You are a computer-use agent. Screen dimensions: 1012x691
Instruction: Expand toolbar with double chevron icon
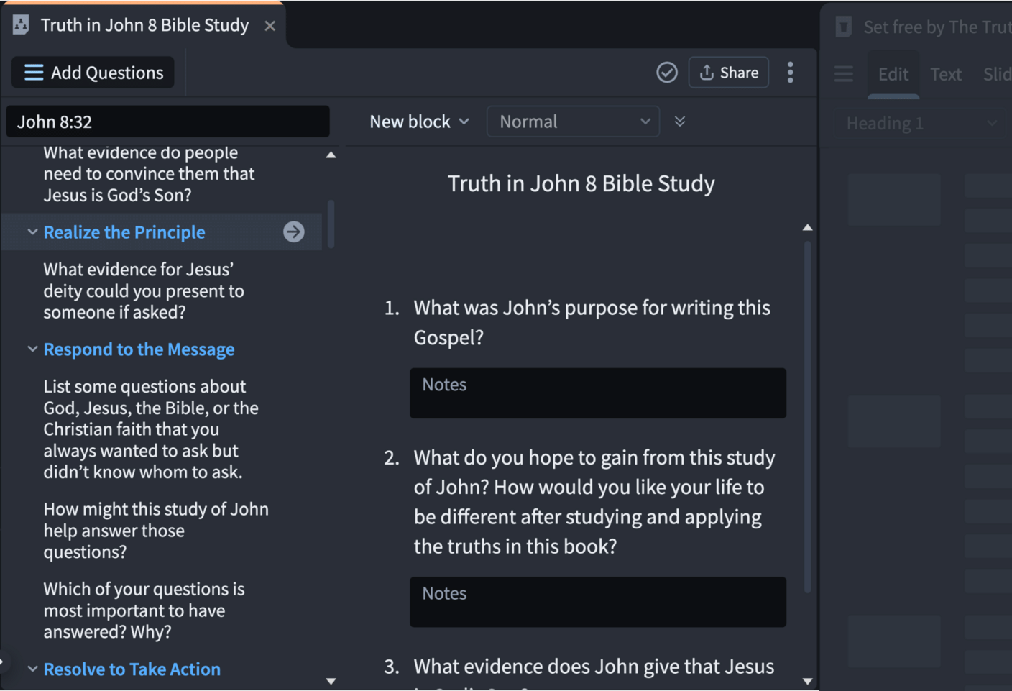680,122
